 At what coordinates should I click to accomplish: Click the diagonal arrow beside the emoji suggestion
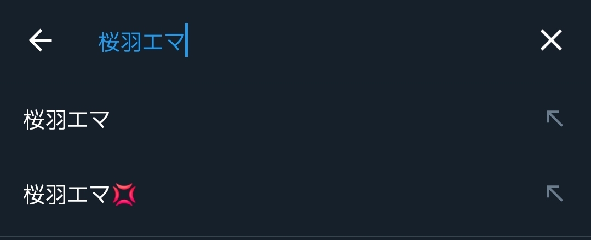tap(554, 194)
